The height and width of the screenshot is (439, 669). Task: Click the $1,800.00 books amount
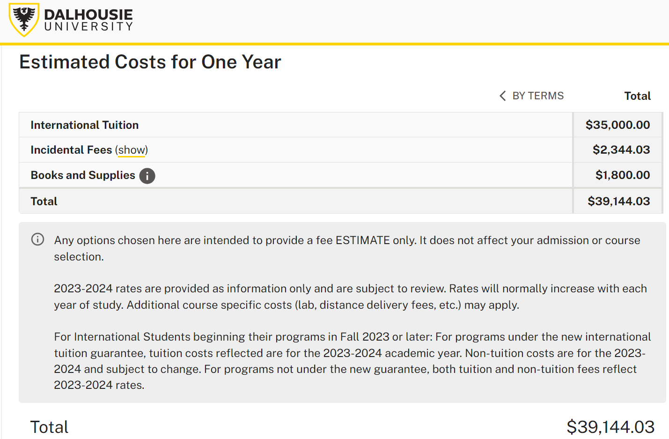[x=623, y=175]
